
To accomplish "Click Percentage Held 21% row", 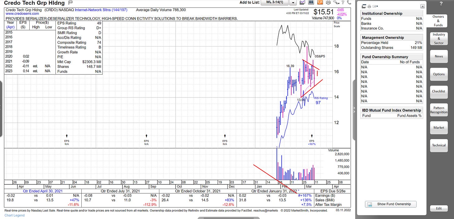I will pyautogui.click(x=392, y=42).
